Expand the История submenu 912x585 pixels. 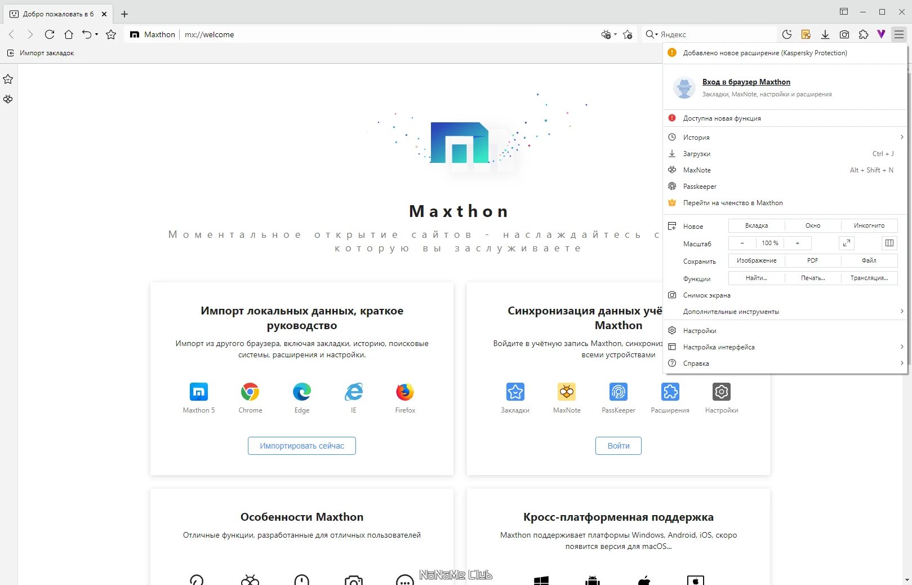(785, 137)
